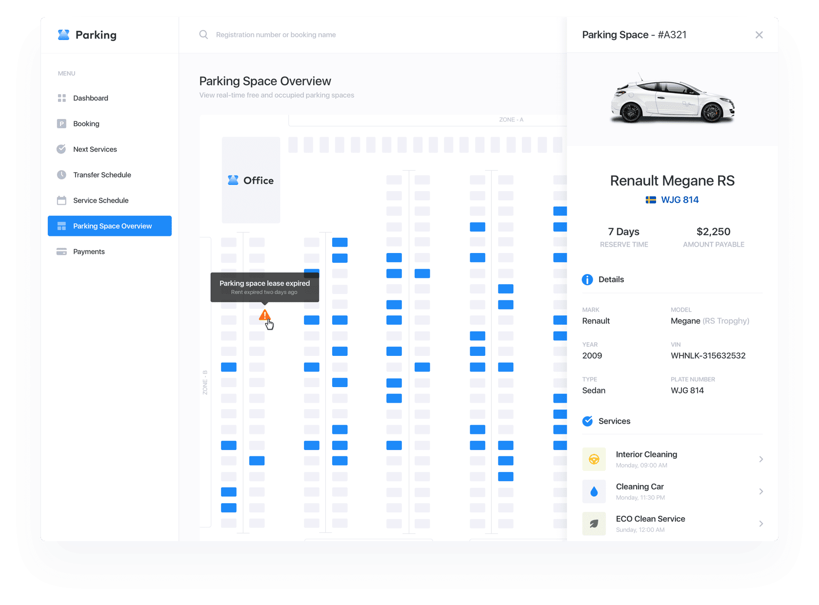
Task: Click the Parking Space Overview page heading
Action: (x=265, y=81)
